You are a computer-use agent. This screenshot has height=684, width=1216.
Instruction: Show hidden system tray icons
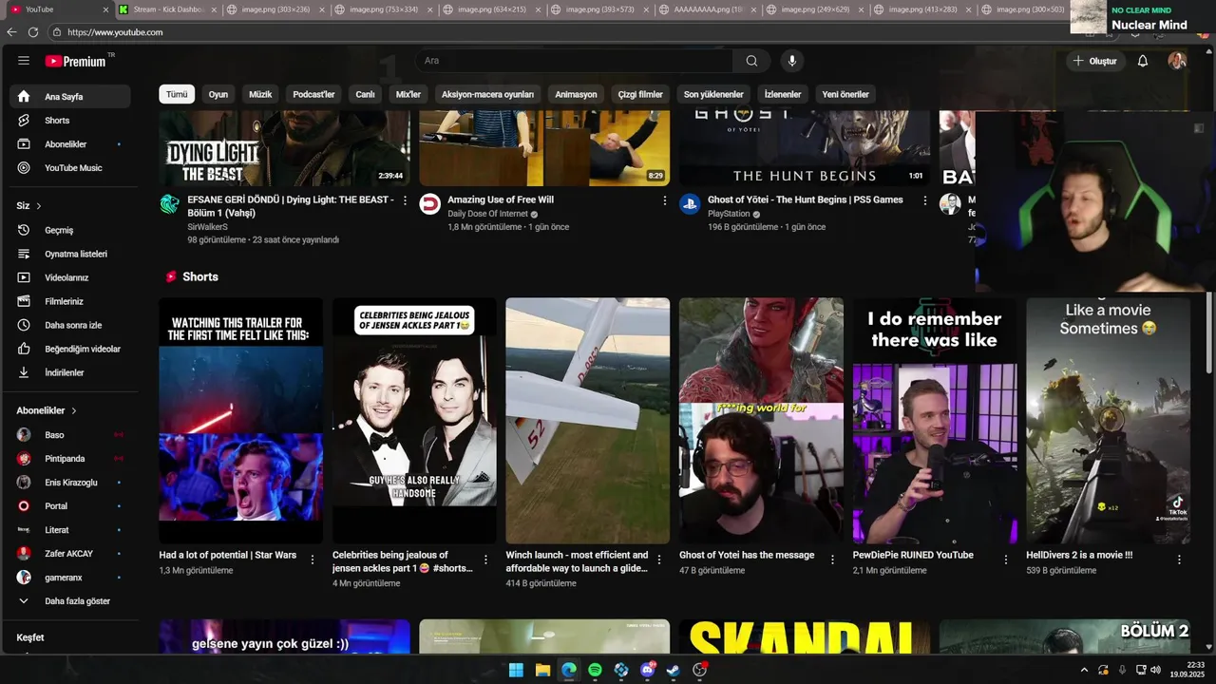coord(1084,670)
